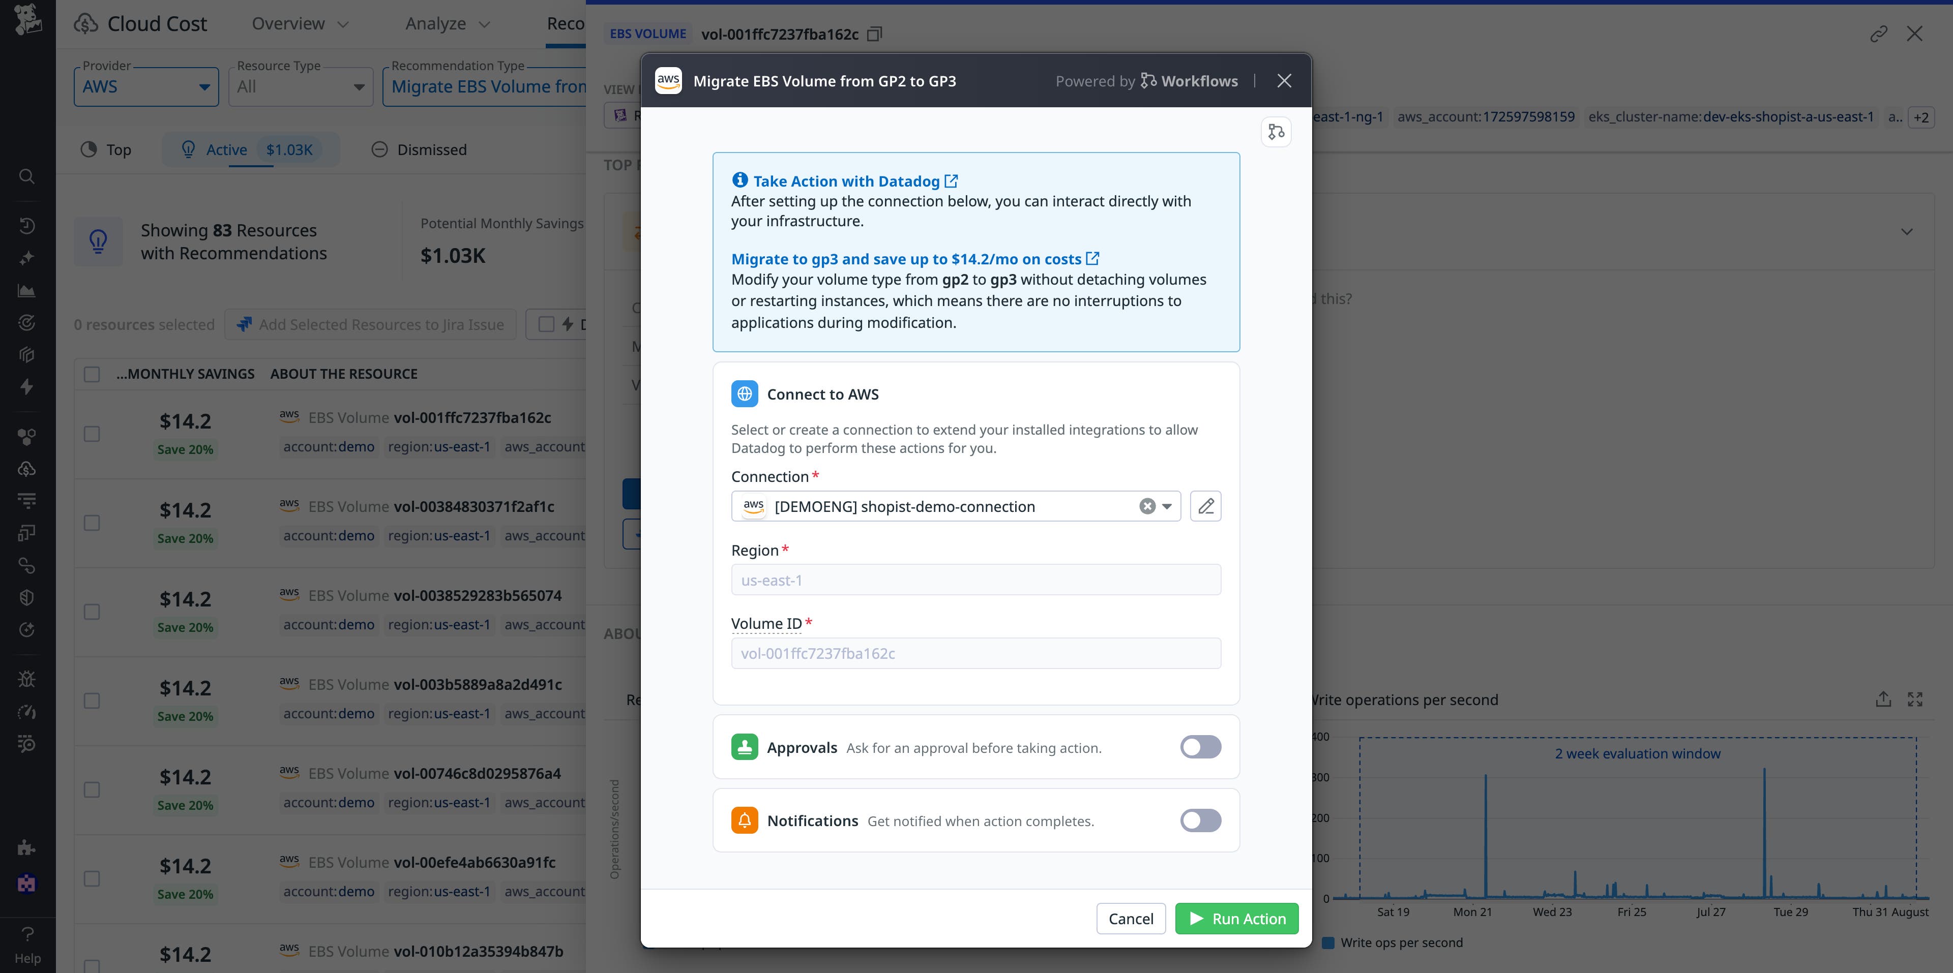Open the security shield icon in sidebar
This screenshot has width=1953, height=973.
pos(26,596)
